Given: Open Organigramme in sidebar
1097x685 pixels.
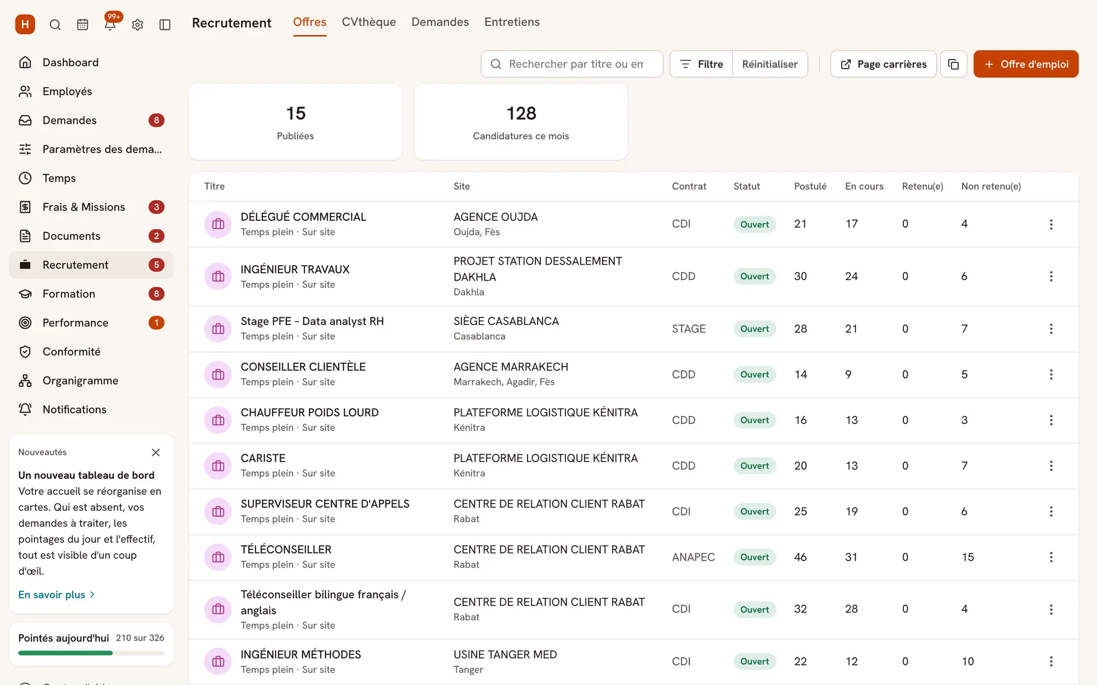Looking at the screenshot, I should point(91,381).
